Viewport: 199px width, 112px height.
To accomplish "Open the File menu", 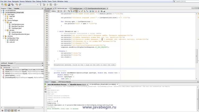I will point(2,1).
